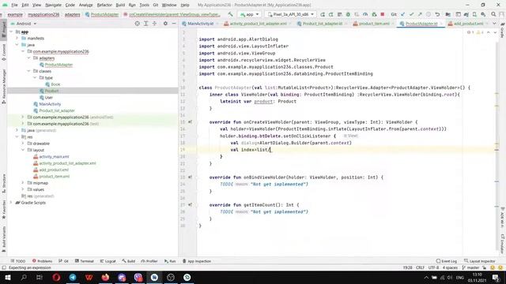
Task: Click the Git rollback undo icon
Action: pyautogui.click(x=437, y=14)
